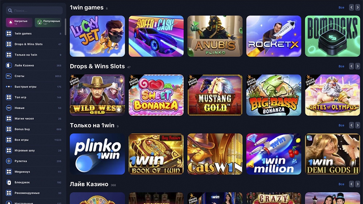Advance the Только на 1win carousel right
The width and height of the screenshot is (363, 204).
[x=358, y=125]
